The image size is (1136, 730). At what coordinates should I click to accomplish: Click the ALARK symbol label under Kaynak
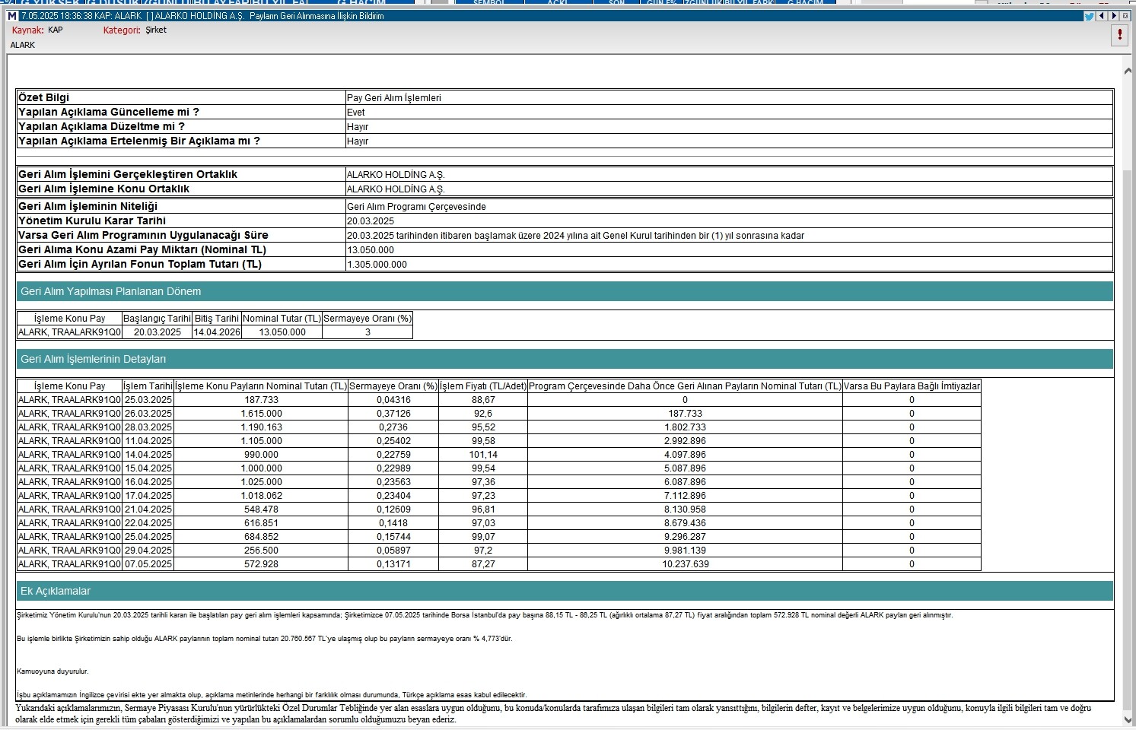pyautogui.click(x=23, y=45)
